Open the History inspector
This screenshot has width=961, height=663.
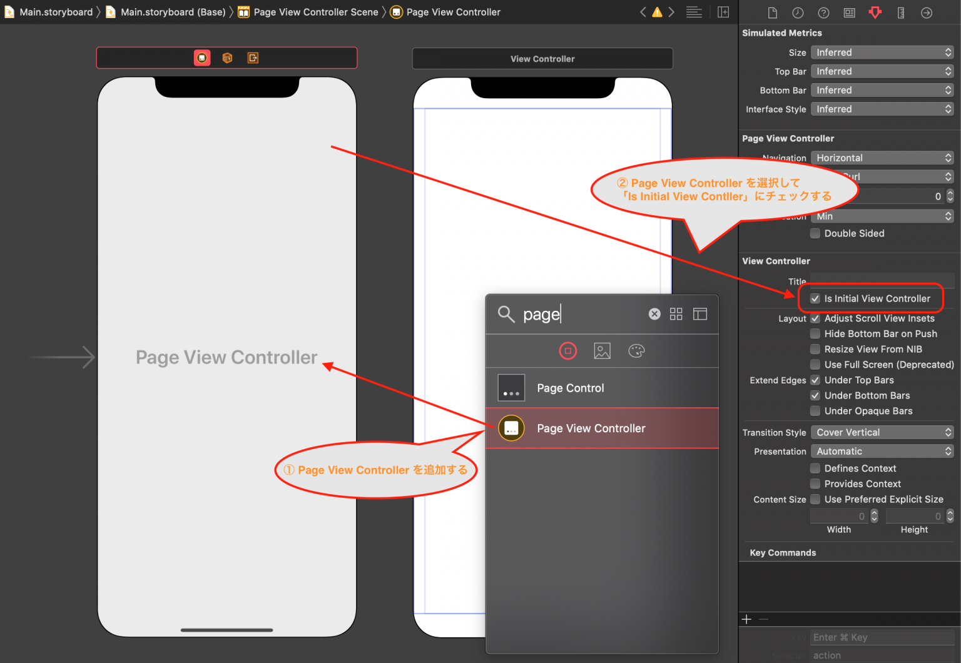pyautogui.click(x=798, y=12)
